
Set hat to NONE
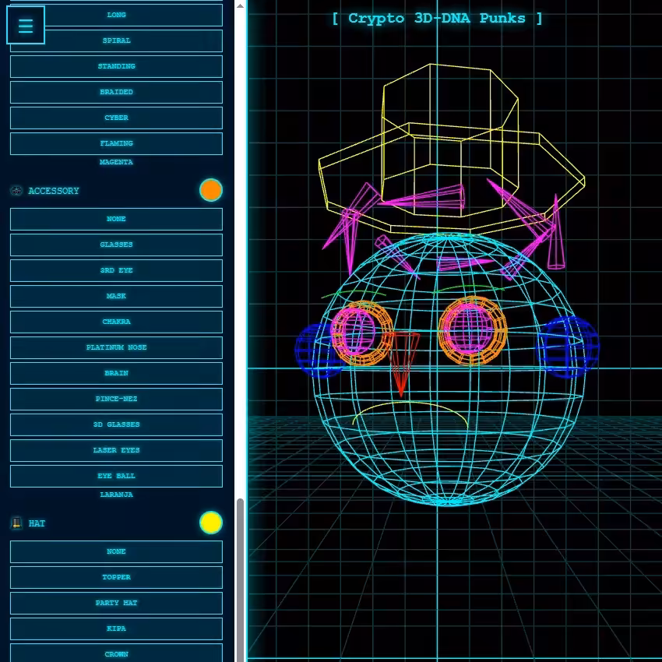click(x=116, y=552)
